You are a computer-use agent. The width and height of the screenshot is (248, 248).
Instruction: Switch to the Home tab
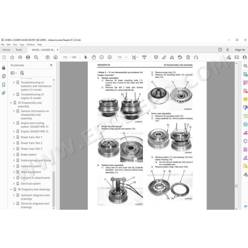tap(6, 50)
